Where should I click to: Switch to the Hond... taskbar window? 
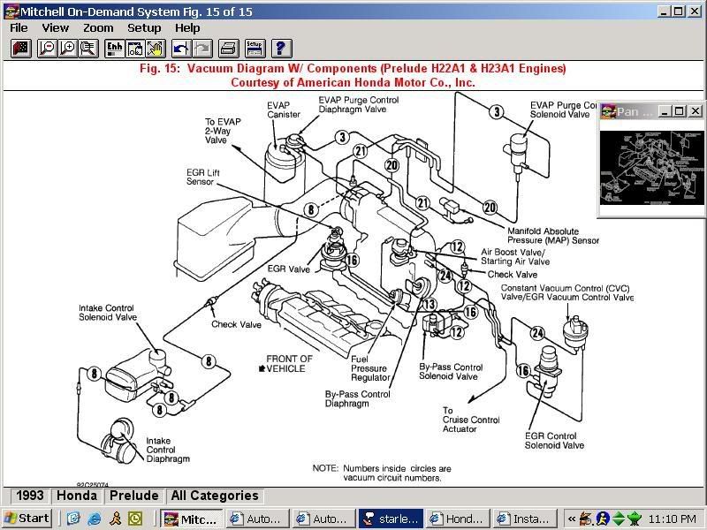[x=457, y=519]
